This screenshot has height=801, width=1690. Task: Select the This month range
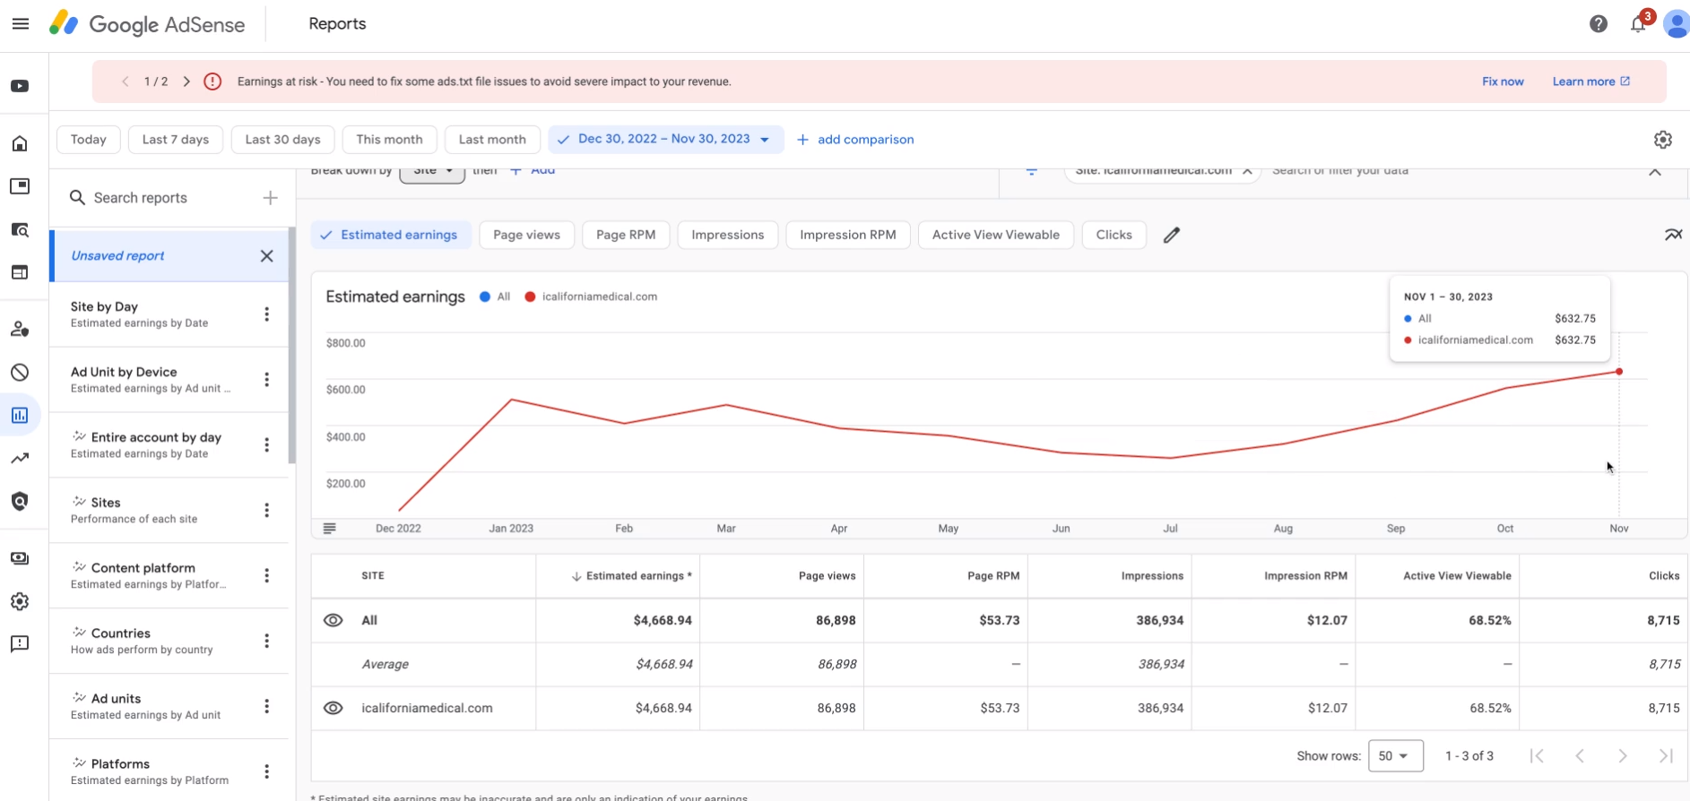389,139
